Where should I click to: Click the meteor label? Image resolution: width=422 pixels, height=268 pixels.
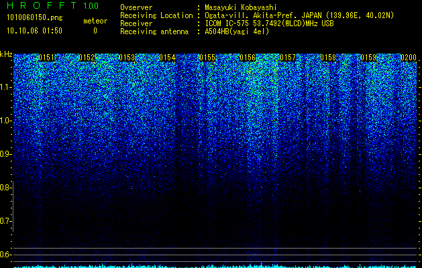(x=95, y=21)
